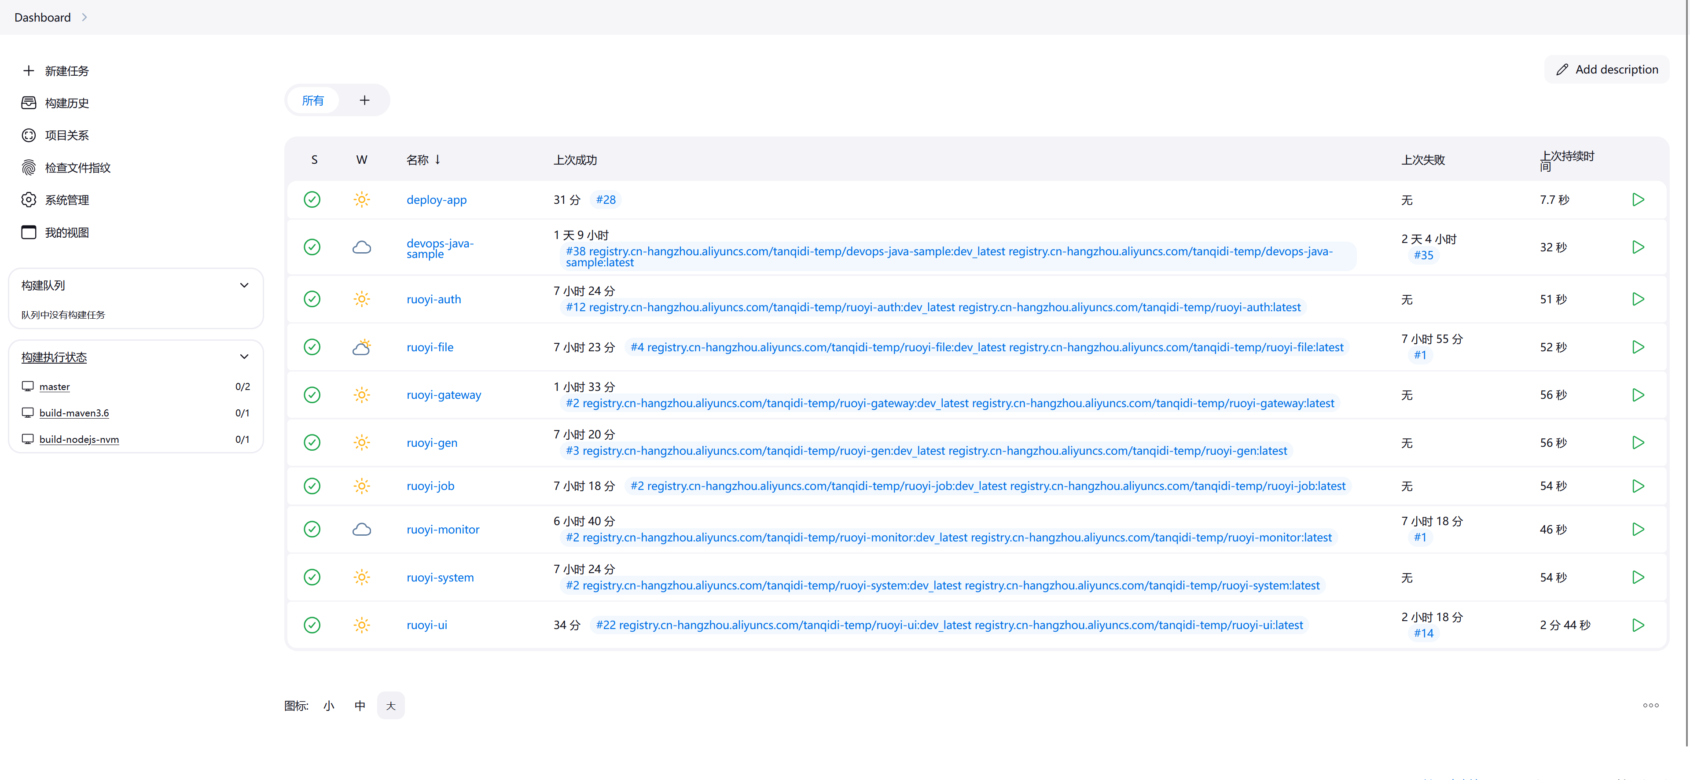Open ruoyi-gateway job page
Screen dimensions: 1690x780
click(444, 395)
